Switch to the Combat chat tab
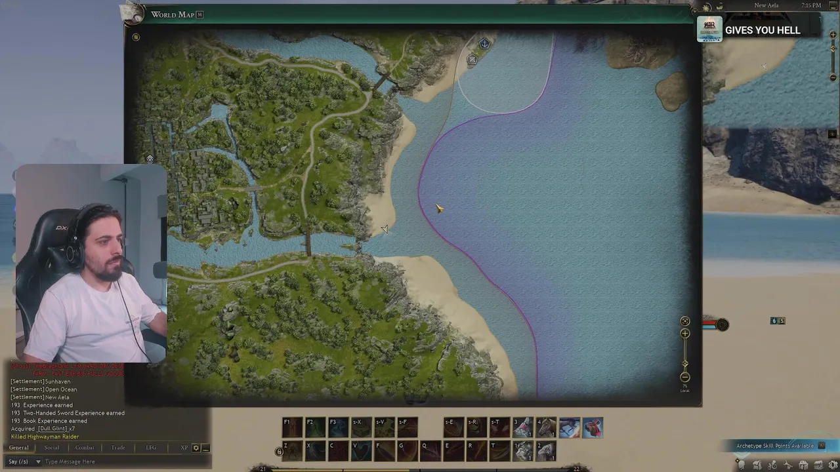This screenshot has width=840, height=472. point(85,448)
